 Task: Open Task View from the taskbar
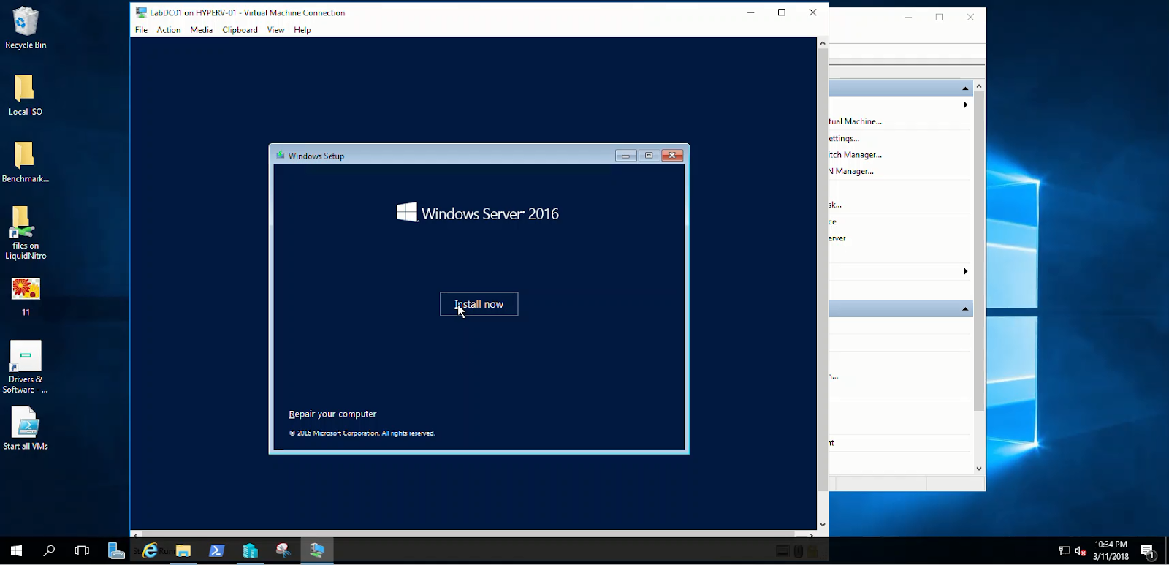[x=82, y=550]
